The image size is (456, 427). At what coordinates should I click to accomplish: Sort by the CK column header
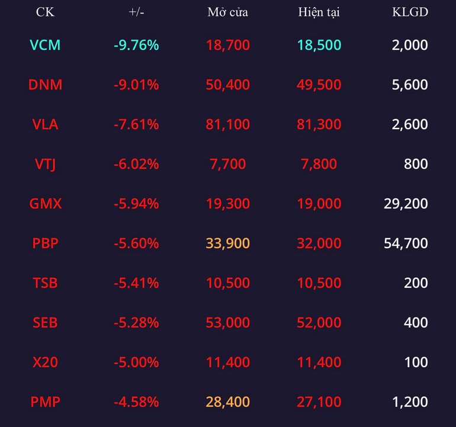[x=45, y=12]
